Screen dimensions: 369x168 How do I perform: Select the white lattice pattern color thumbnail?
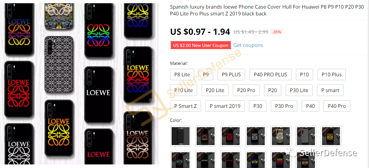click(306, 136)
